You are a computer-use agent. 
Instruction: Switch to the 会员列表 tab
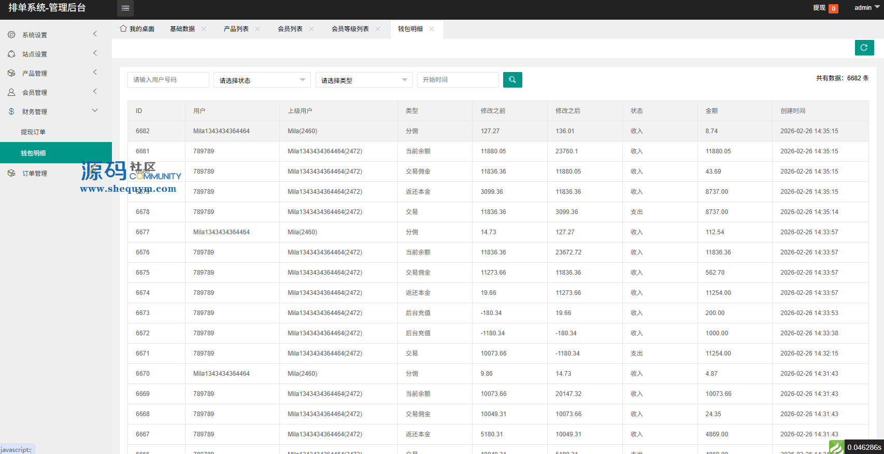coord(290,29)
